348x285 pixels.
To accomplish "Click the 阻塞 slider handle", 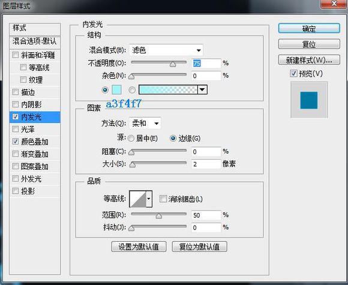I will pos(131,152).
